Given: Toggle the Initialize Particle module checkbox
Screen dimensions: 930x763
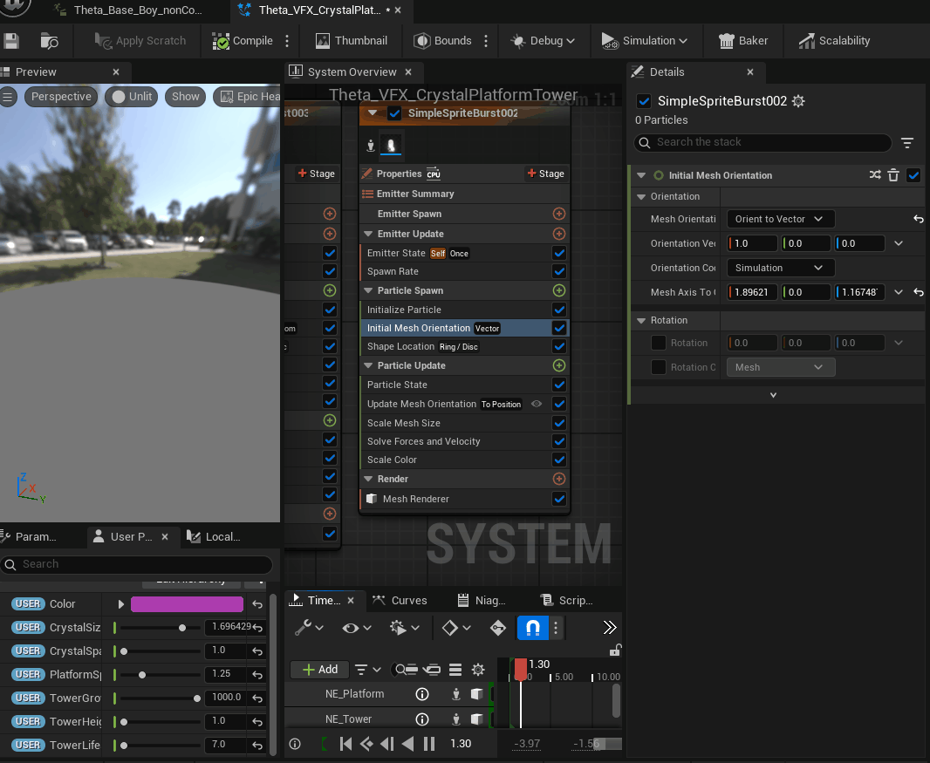Looking at the screenshot, I should pos(558,310).
